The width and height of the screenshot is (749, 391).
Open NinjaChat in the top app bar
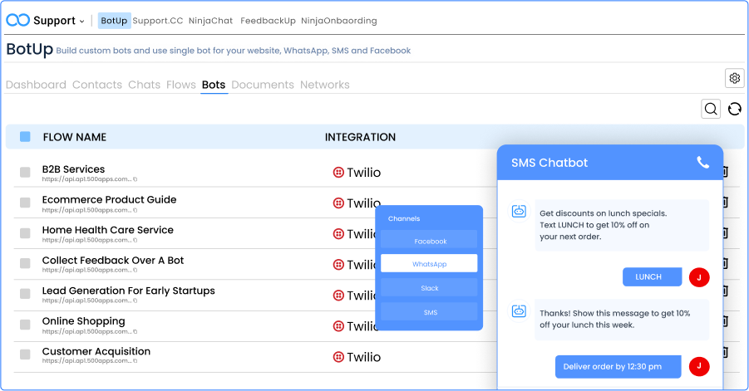pos(210,21)
